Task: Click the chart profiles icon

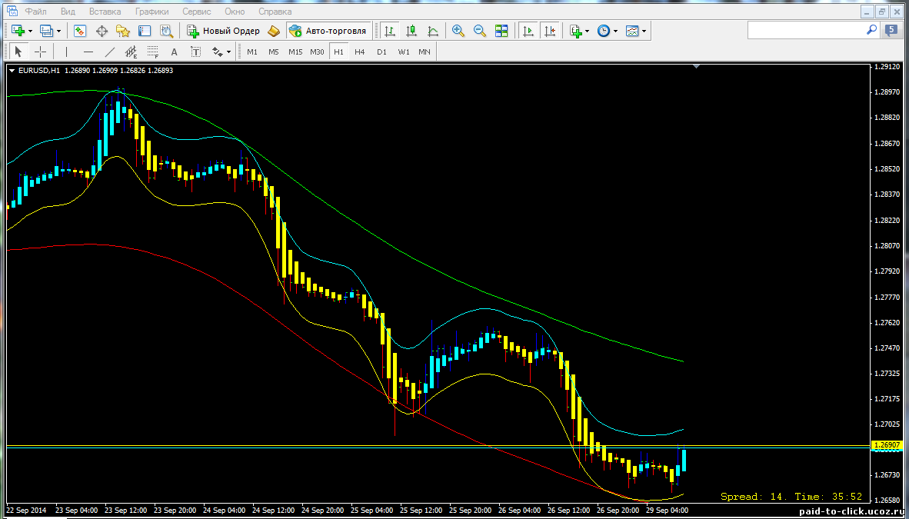Action: coord(46,31)
